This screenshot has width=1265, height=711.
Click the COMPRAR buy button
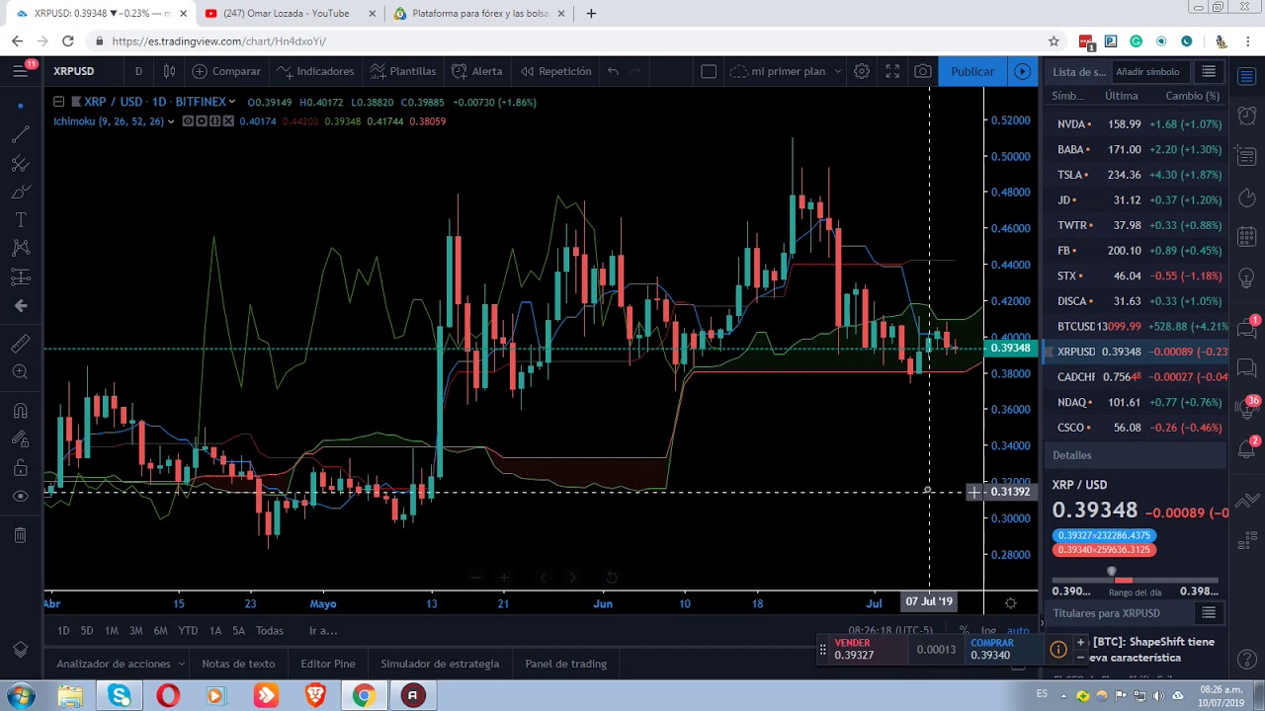point(1002,649)
